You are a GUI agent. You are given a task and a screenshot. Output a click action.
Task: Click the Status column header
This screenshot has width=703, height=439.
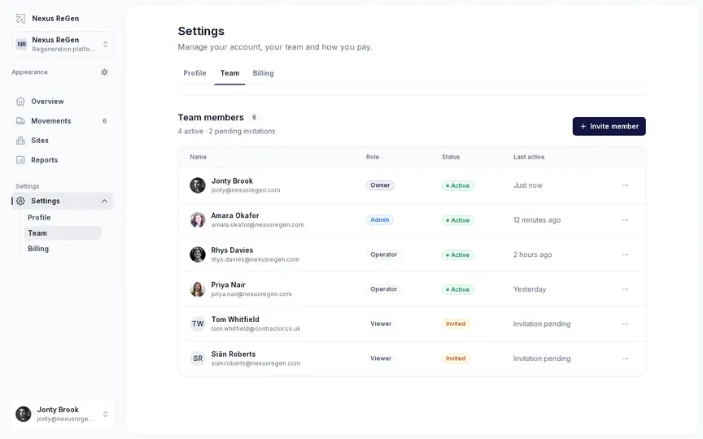(x=451, y=157)
